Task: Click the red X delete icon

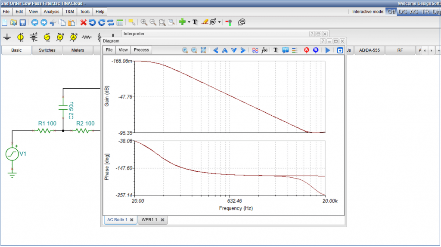Action: 84,22
